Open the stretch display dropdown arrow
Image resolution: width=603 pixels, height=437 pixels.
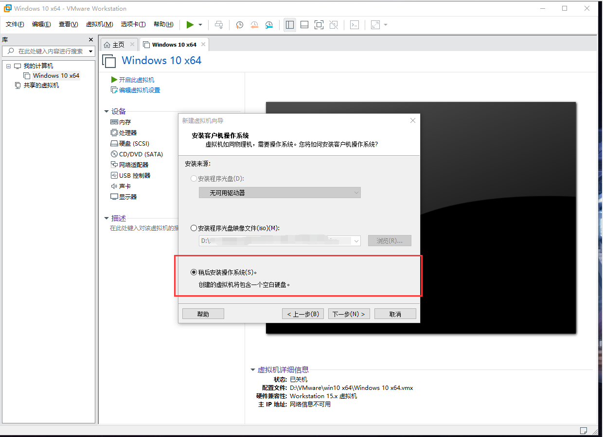[x=386, y=25]
